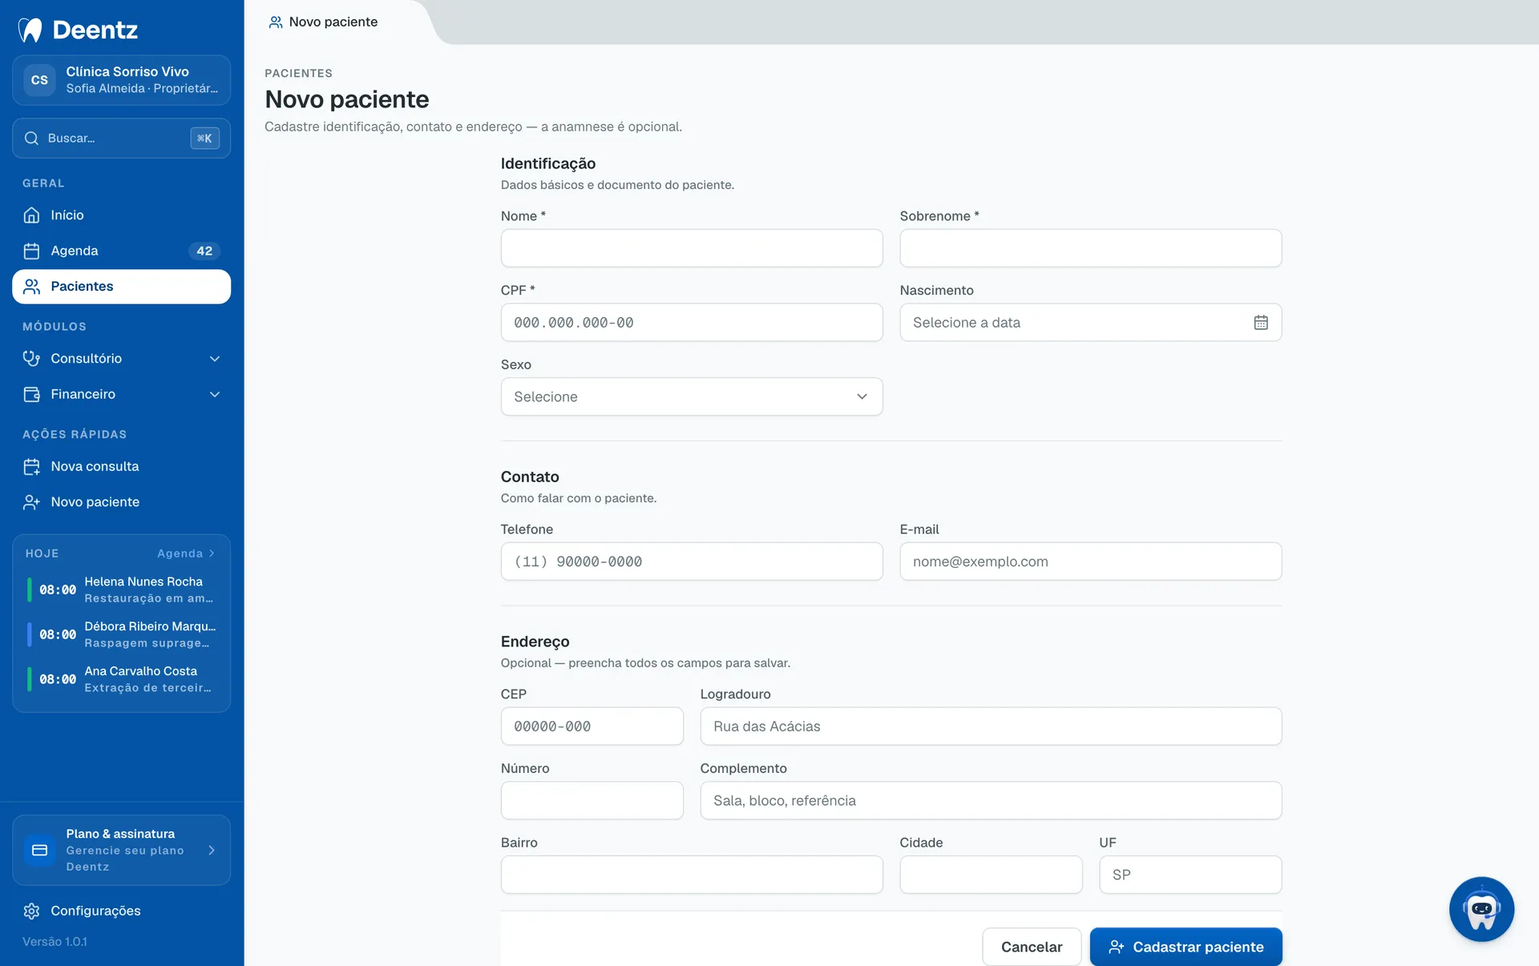This screenshot has width=1539, height=966.
Task: Open Helena Nunes Rocha 08:00 appointment
Action: [x=121, y=590]
